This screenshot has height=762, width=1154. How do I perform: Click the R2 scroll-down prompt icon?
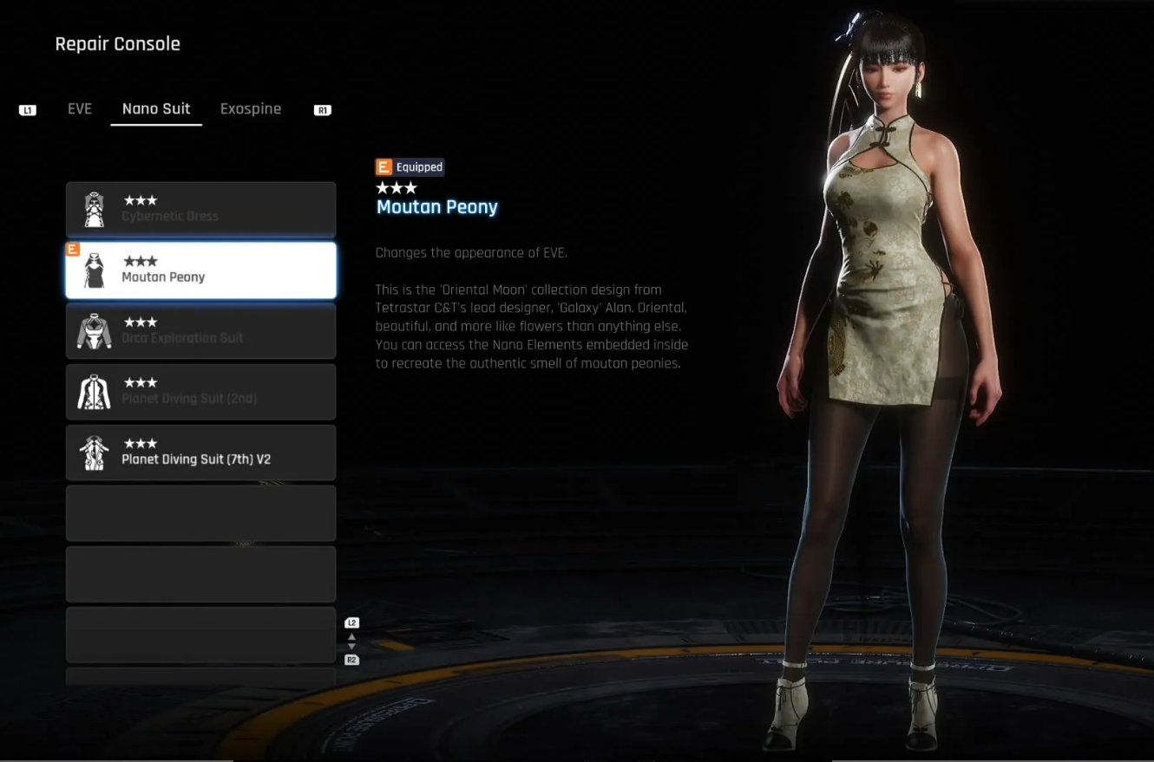tap(351, 661)
